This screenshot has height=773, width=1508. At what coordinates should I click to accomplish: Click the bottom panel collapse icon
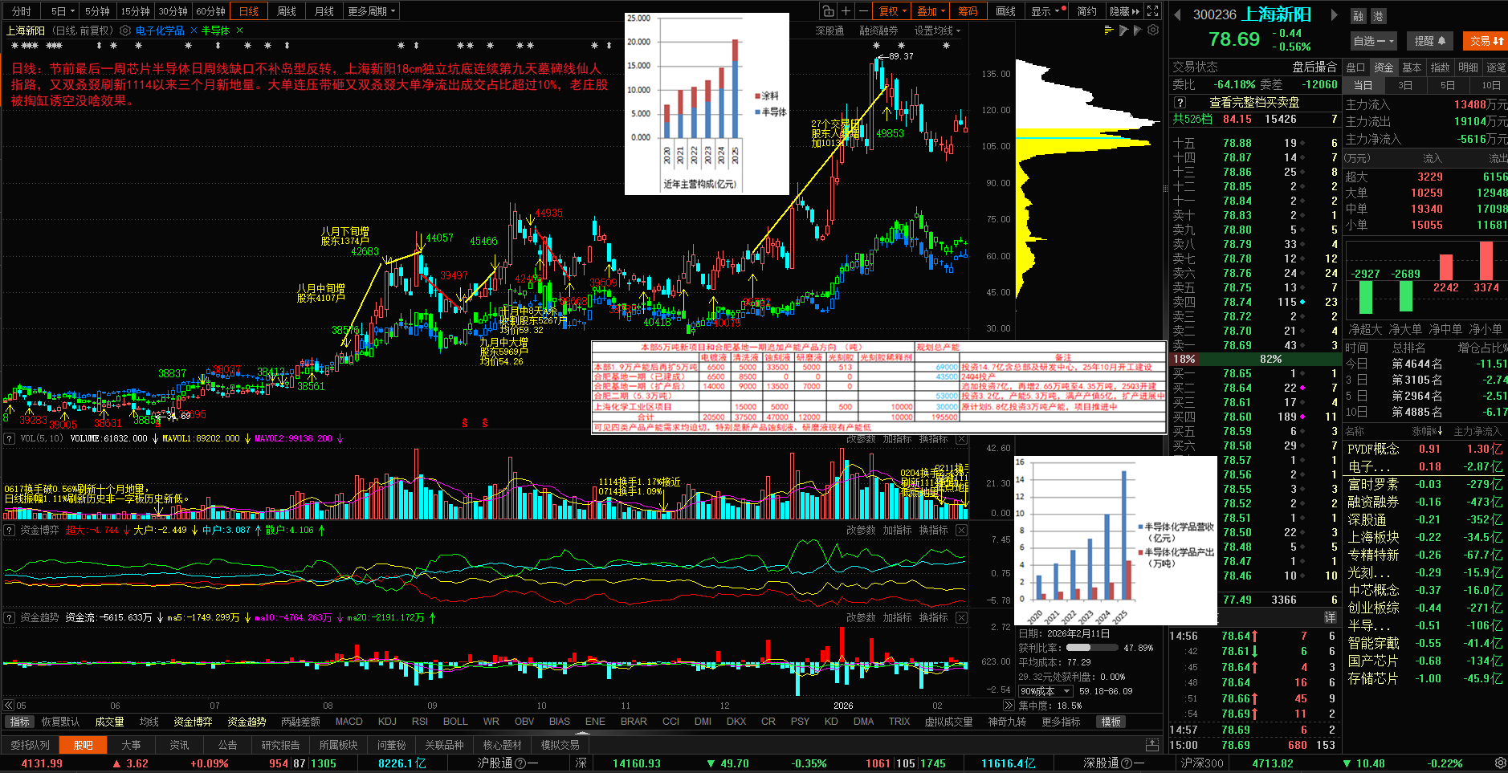click(1152, 745)
